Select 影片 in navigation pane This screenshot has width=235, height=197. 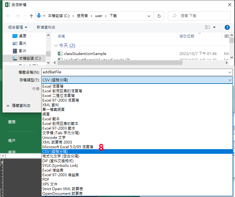[x=23, y=51]
